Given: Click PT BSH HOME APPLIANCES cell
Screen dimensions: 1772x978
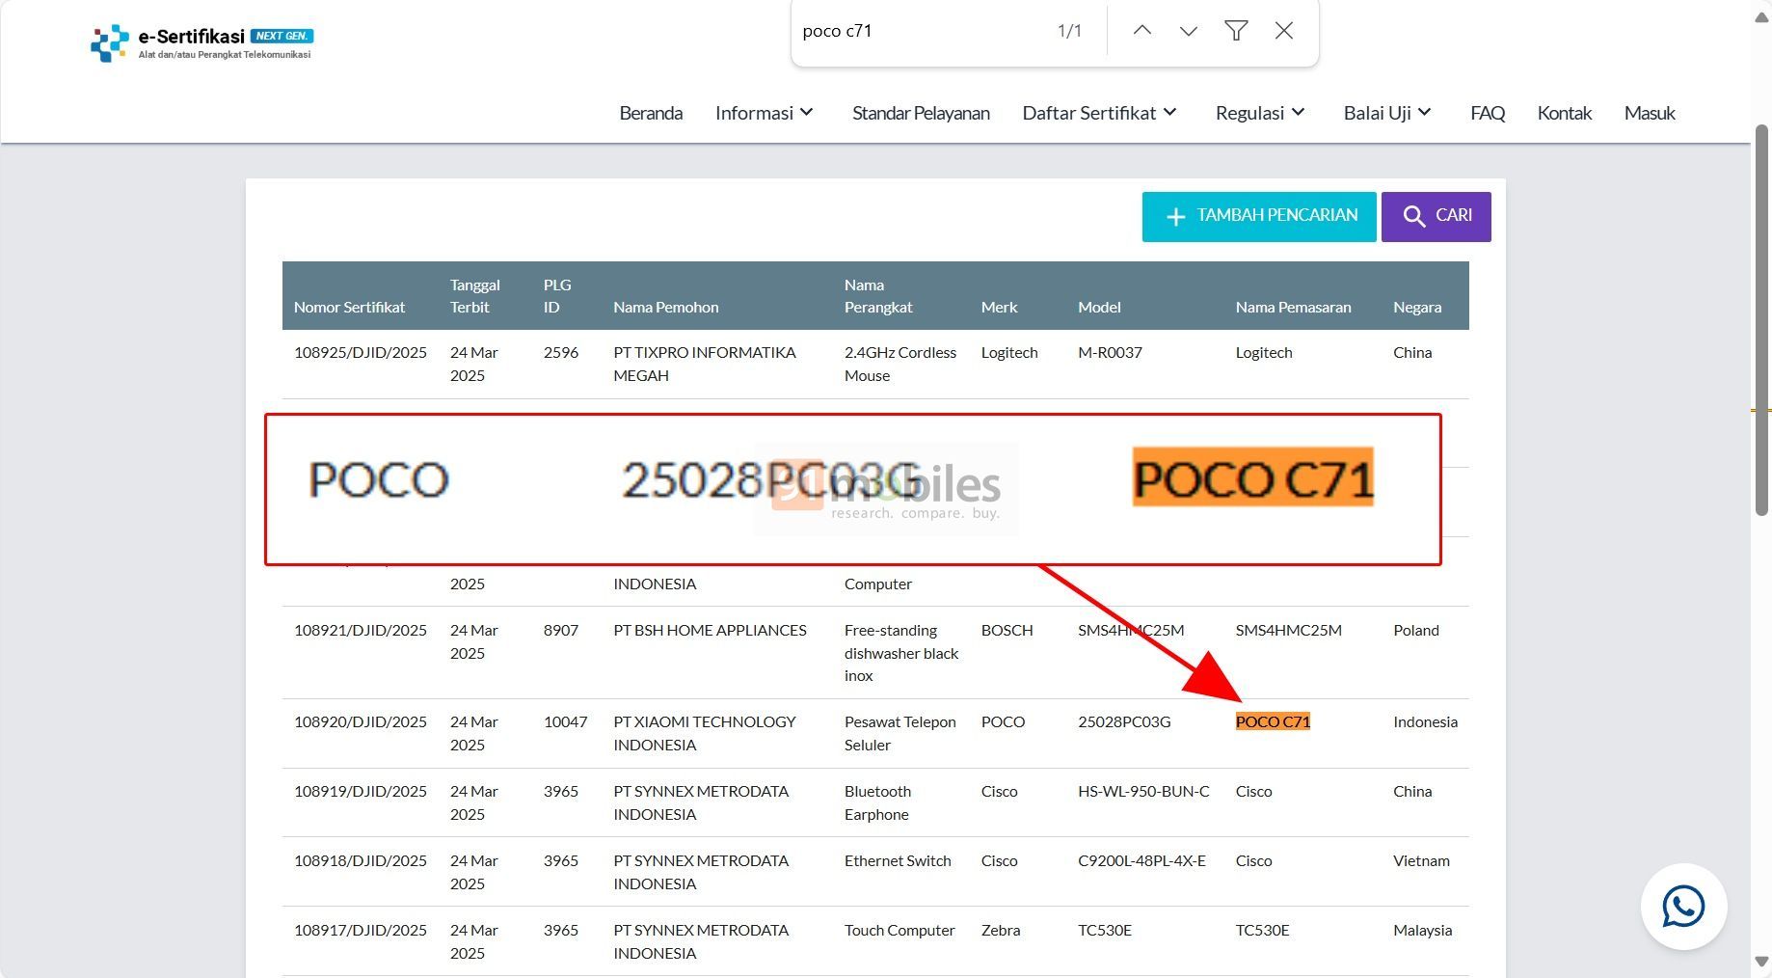Looking at the screenshot, I should 710,630.
